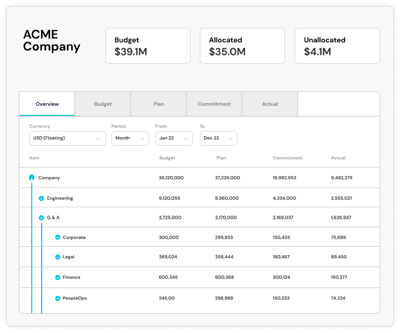
Task: Click Finance plan value 600,368
Action: [x=224, y=277]
